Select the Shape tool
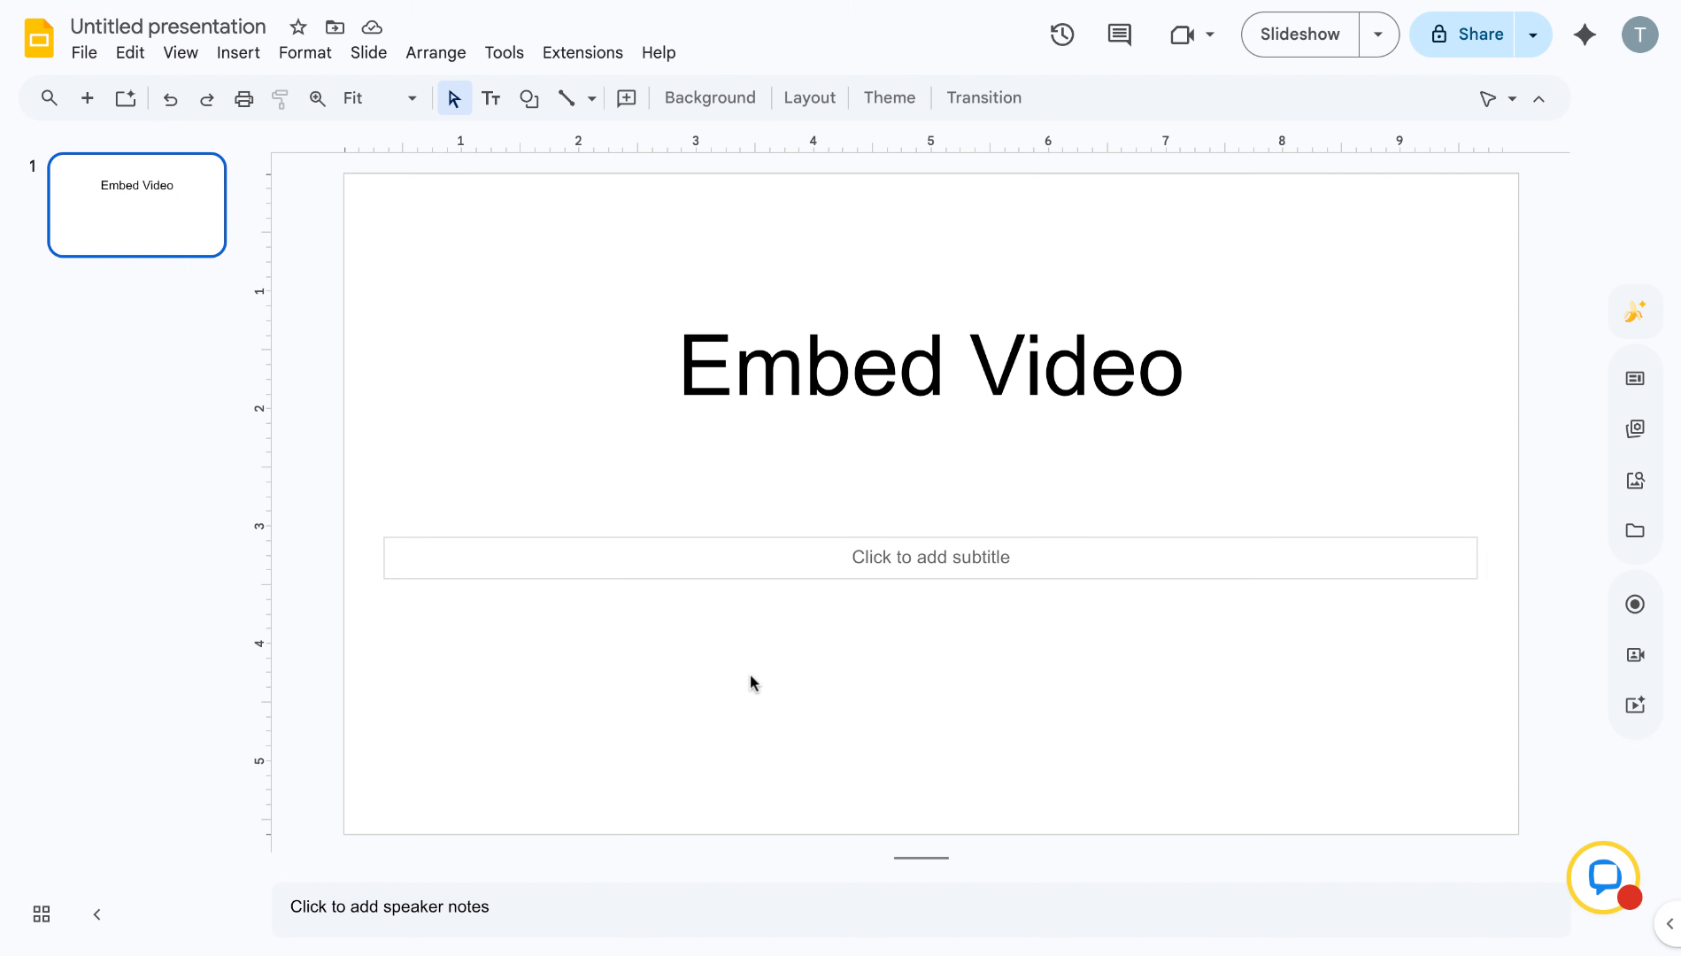This screenshot has height=956, width=1681. pyautogui.click(x=529, y=98)
